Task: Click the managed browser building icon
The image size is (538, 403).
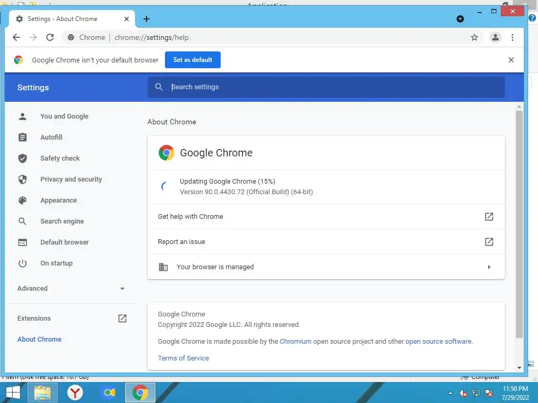Action: [163, 267]
